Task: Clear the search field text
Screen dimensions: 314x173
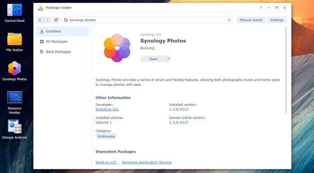Action: coord(229,20)
